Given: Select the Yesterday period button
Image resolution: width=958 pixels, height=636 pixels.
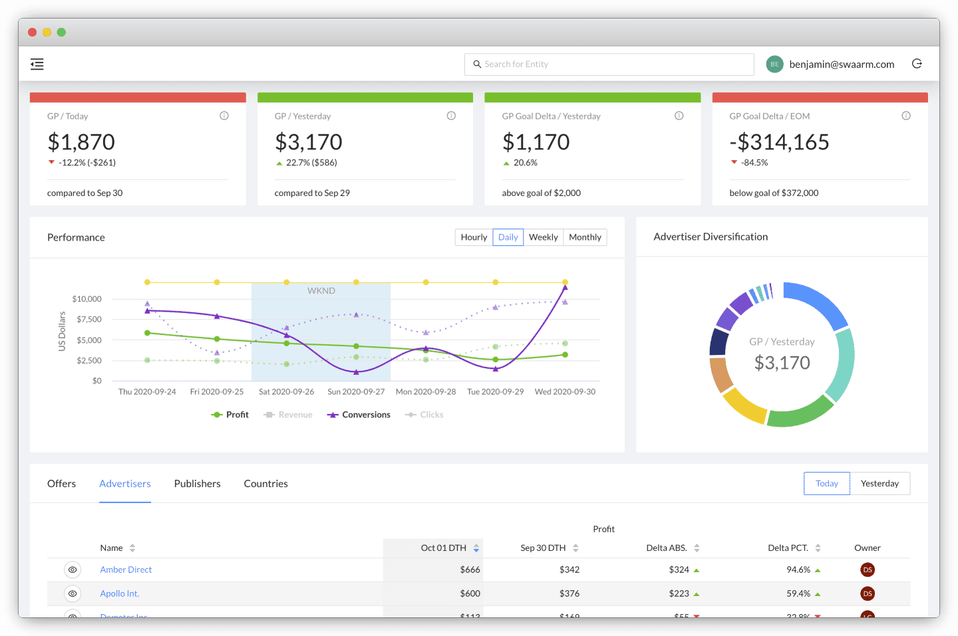Looking at the screenshot, I should coord(879,484).
